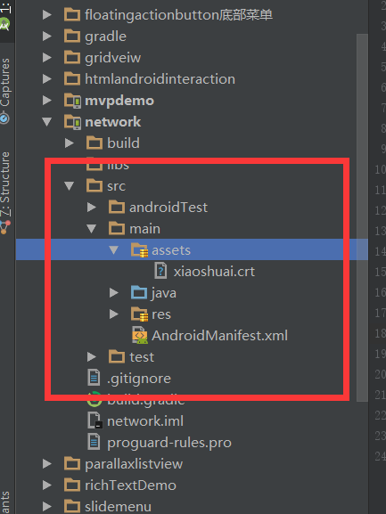Open the Structure side tool tab
The image size is (386, 514).
click(5, 192)
